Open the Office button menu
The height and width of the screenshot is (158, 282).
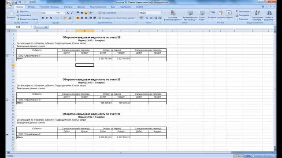(x=9, y=4)
